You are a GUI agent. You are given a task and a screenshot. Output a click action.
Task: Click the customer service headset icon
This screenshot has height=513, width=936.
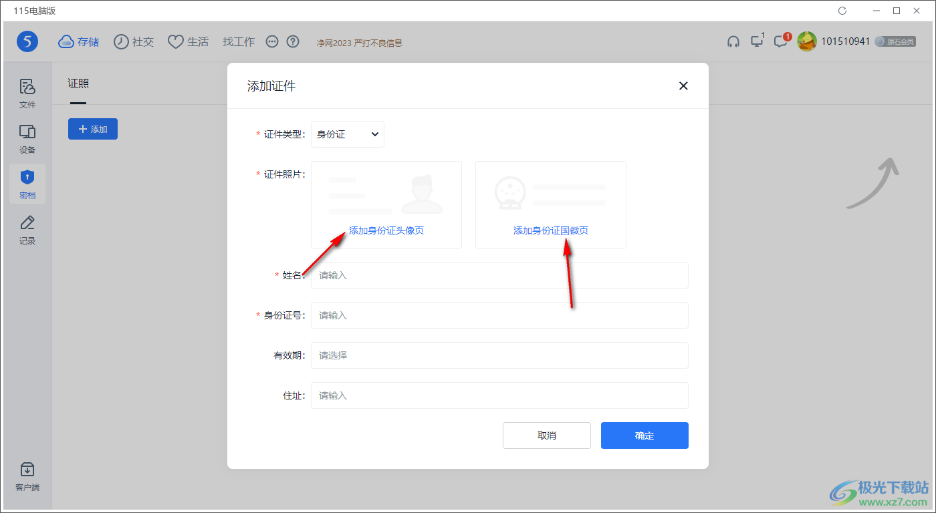(x=733, y=41)
